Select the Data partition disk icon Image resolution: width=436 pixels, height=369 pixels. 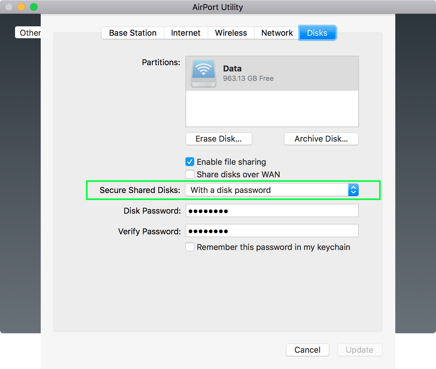pyautogui.click(x=204, y=74)
